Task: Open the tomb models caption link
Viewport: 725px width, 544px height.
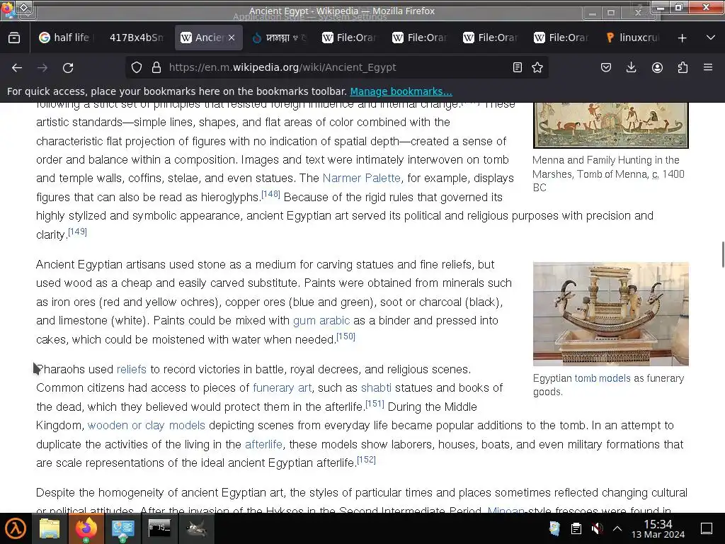Action: pos(603,378)
